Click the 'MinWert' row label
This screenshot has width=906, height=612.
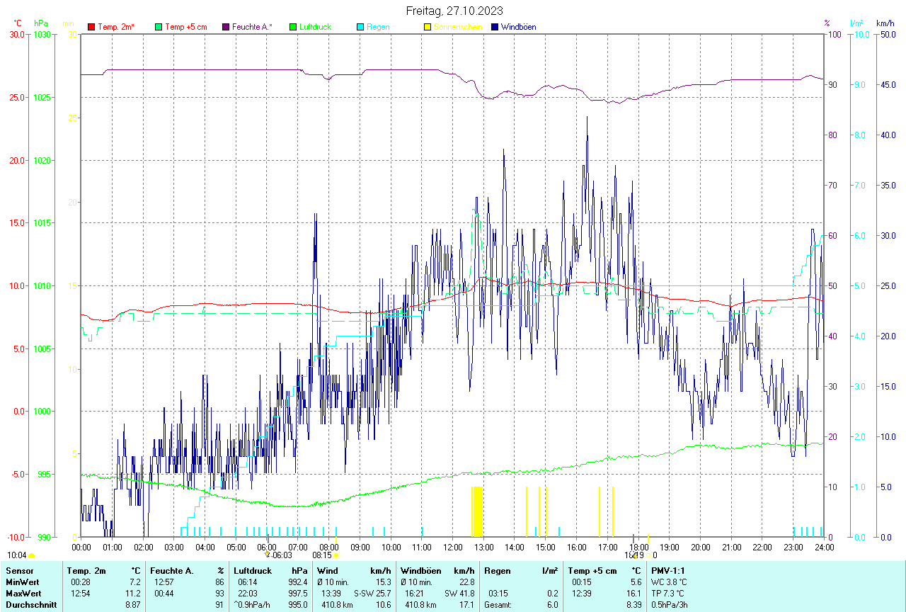click(22, 582)
